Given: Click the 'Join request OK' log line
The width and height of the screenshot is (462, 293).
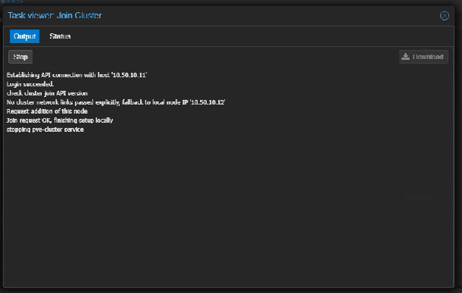Looking at the screenshot, I should pos(60,120).
